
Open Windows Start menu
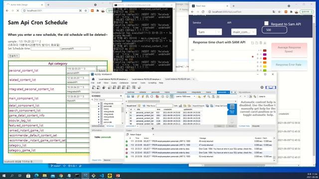[3, 176]
